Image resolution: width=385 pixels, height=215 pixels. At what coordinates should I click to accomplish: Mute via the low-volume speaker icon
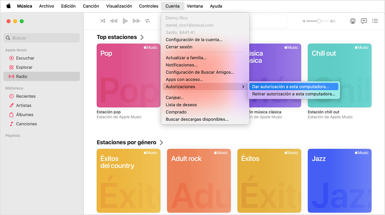[304, 21]
